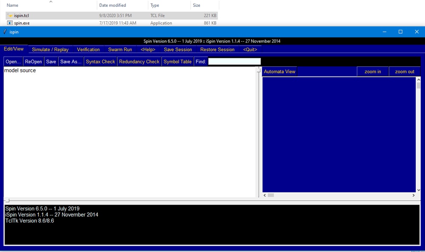Screen dimensions: 425x252
Task: Run the Syntax Check
Action: (x=100, y=62)
